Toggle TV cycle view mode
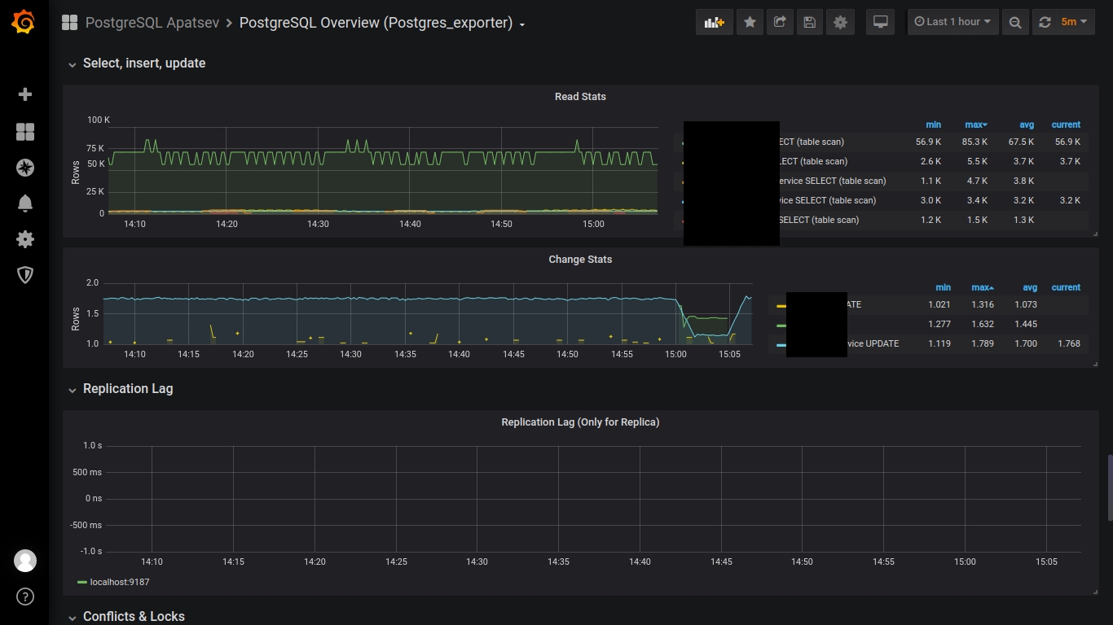Image resolution: width=1113 pixels, height=625 pixels. (880, 22)
